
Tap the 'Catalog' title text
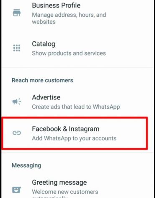44,44
